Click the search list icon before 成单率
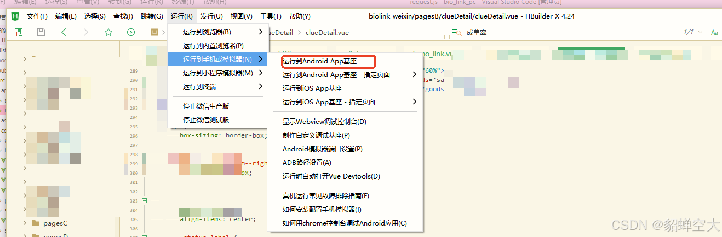722x237 pixels. click(x=457, y=33)
